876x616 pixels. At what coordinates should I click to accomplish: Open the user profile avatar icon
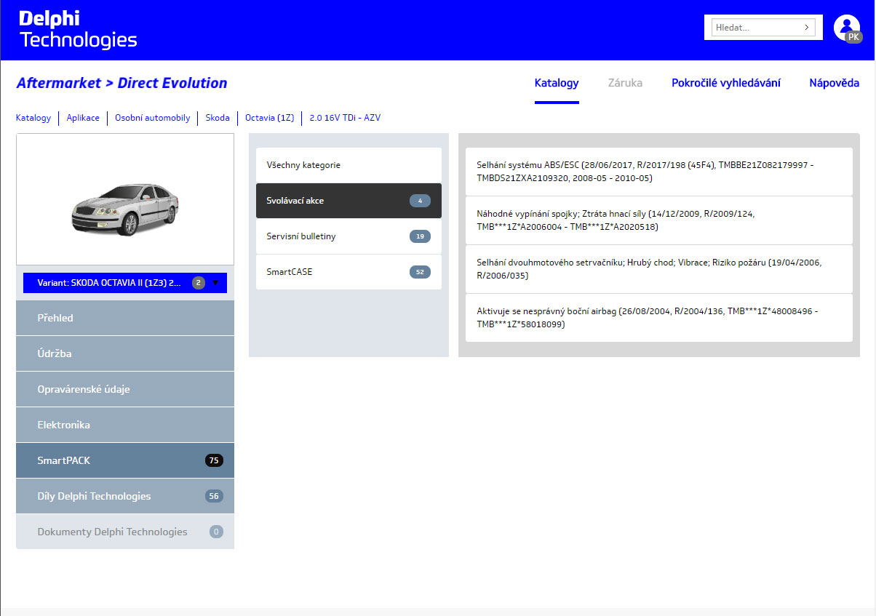pos(848,28)
